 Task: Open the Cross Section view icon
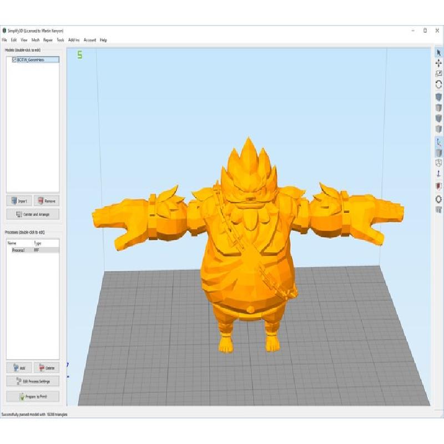[x=438, y=186]
